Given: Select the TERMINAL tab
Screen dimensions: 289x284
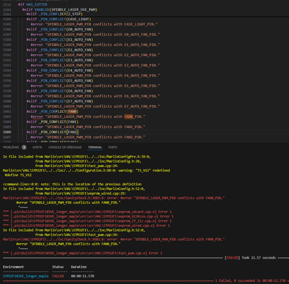Looking at the screenshot, I should click(95, 147).
